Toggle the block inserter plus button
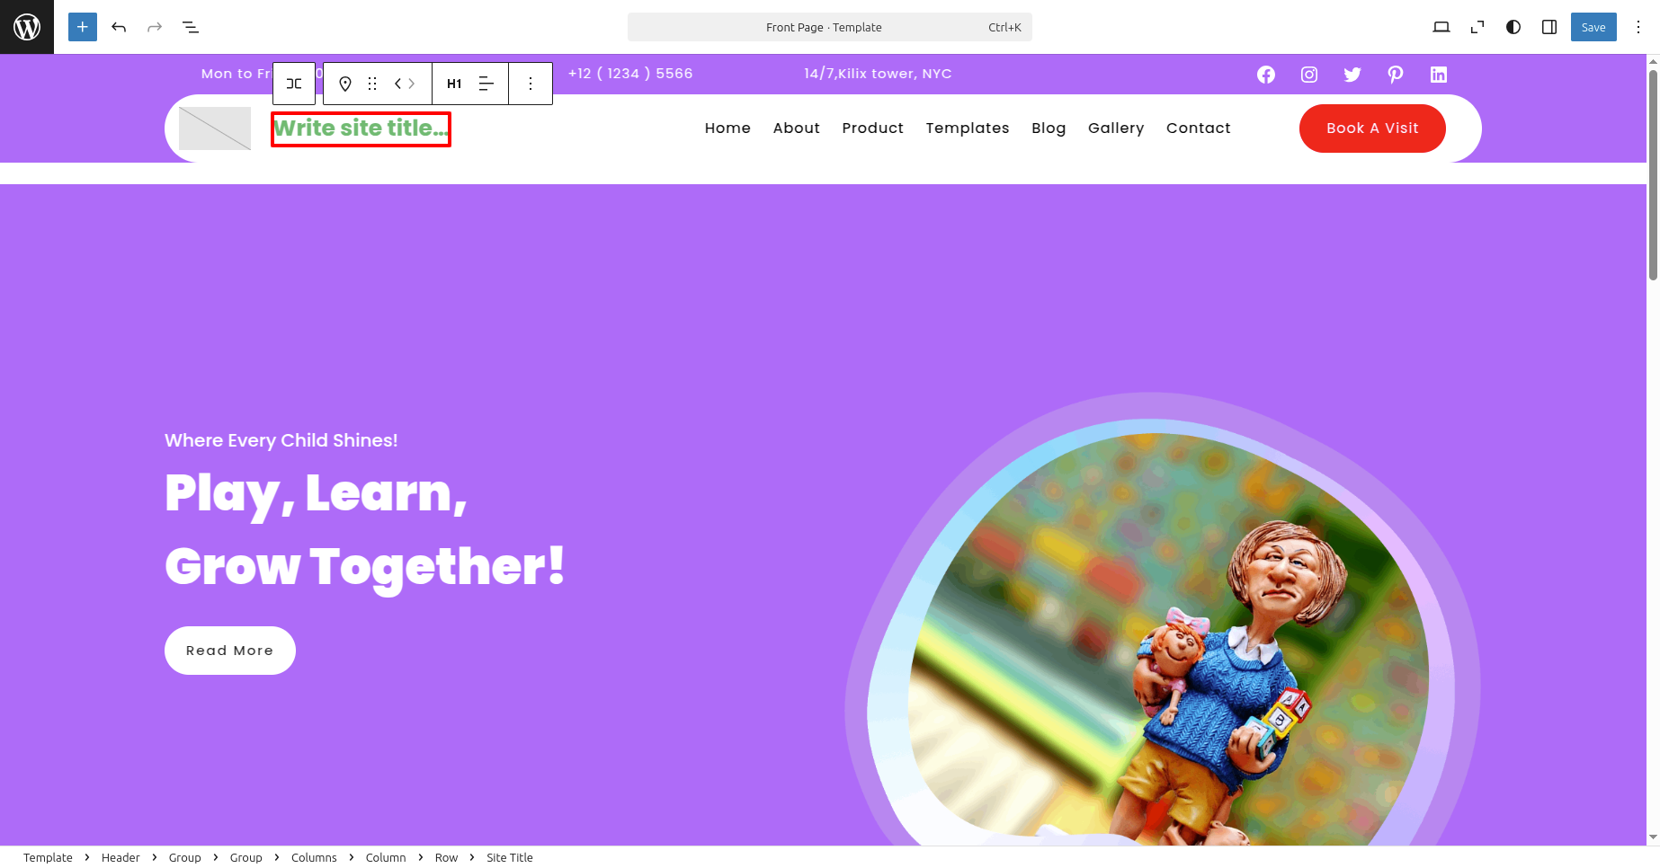The height and width of the screenshot is (868, 1660). click(x=83, y=27)
